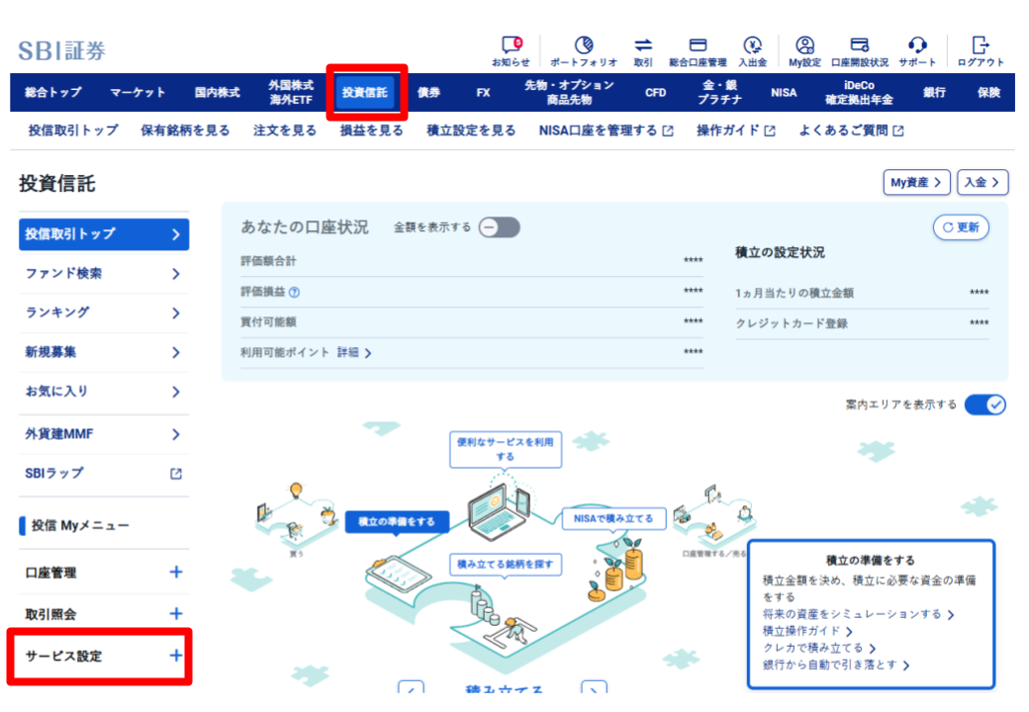Open ランキング in the sidebar
1029x712 pixels.
pos(104,312)
